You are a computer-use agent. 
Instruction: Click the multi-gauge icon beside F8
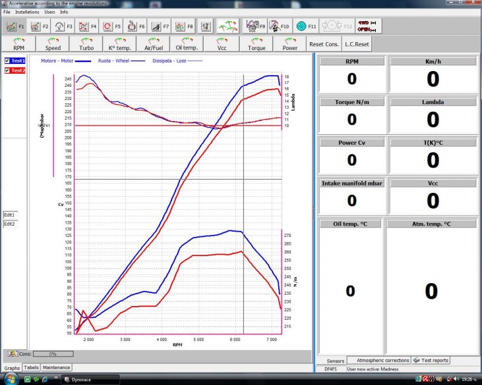click(x=228, y=27)
